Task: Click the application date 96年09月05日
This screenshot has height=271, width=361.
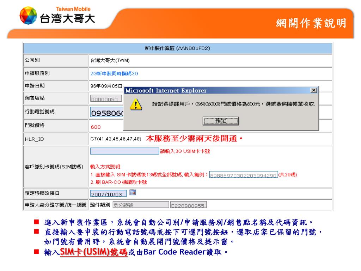Action: pyautogui.click(x=106, y=86)
